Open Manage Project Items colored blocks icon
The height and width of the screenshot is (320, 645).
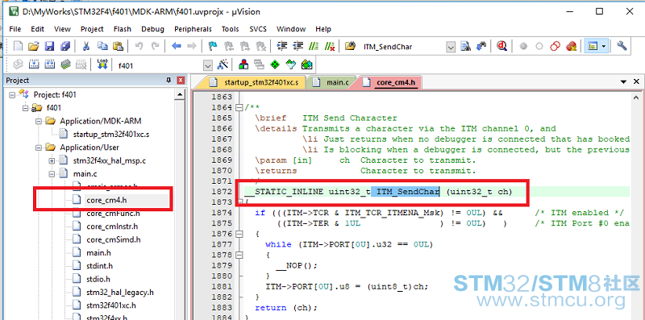243,64
